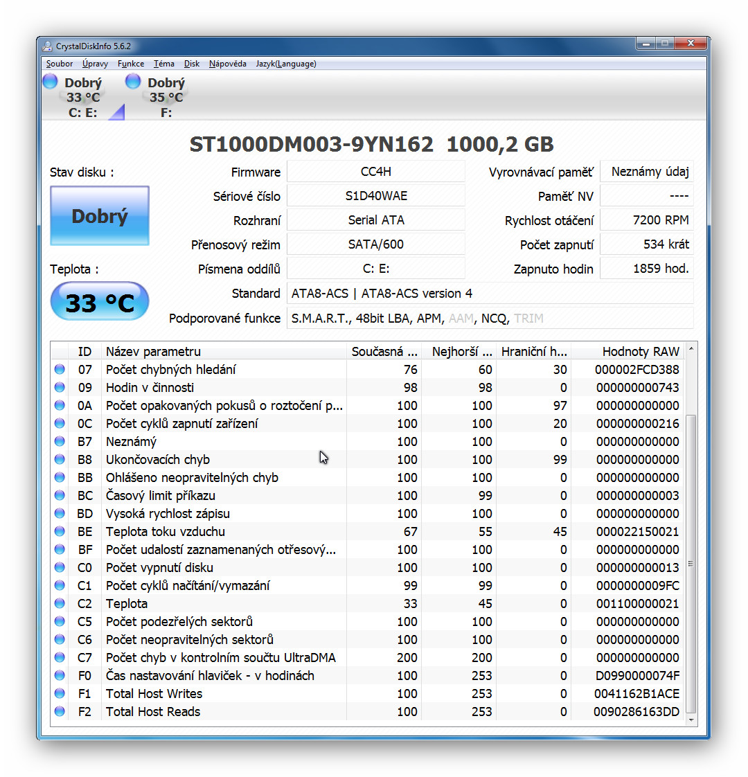Click status orb for attribute BB
748x777 pixels.
point(60,477)
